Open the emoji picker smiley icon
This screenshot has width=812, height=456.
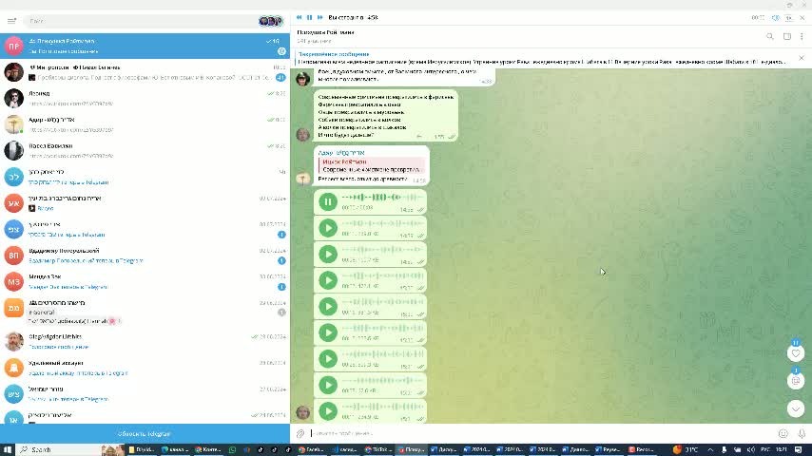[x=783, y=434]
